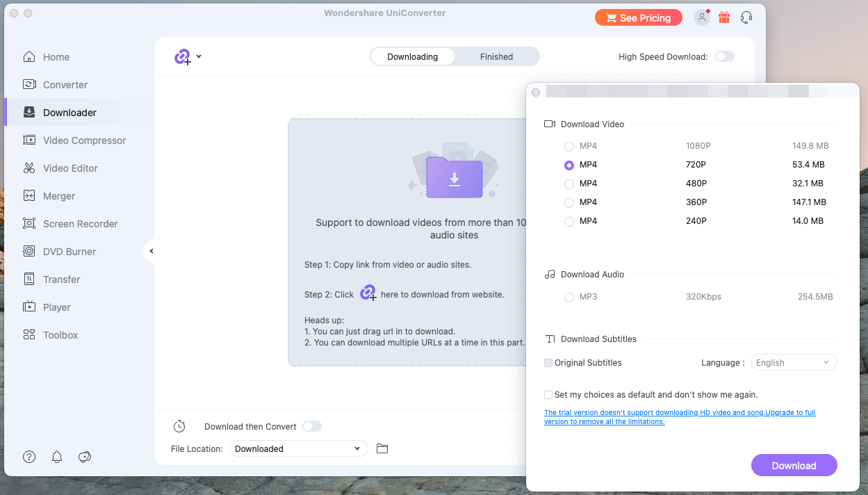The width and height of the screenshot is (868, 495).
Task: Click the help question mark icon
Action: coord(29,457)
